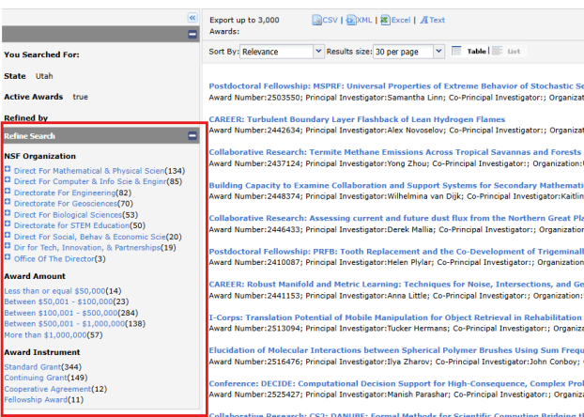Viewport: 584px width, 417px height.
Task: Open Conference: DECIDE award
Action: pyautogui.click(x=396, y=383)
